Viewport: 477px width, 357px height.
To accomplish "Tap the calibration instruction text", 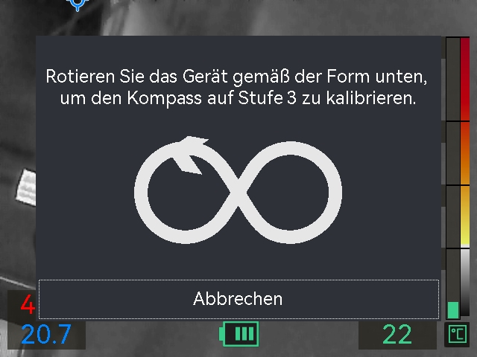I will click(x=237, y=87).
